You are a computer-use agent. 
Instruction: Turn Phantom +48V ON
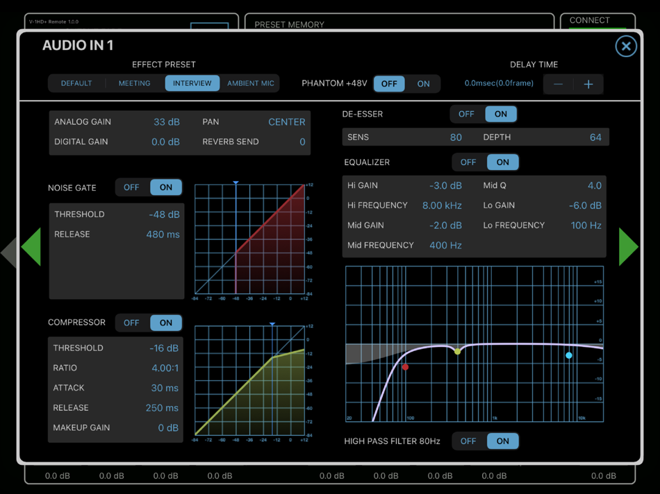(x=423, y=84)
